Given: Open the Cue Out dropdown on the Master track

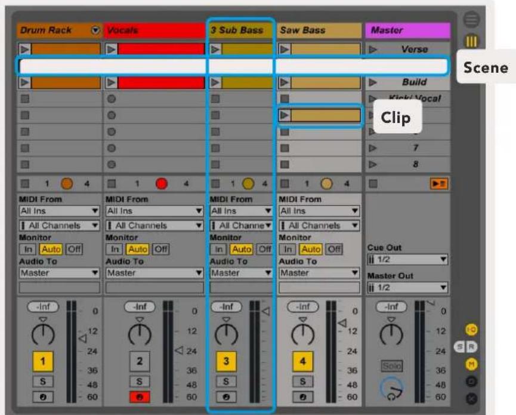Looking at the screenshot, I should point(406,260).
